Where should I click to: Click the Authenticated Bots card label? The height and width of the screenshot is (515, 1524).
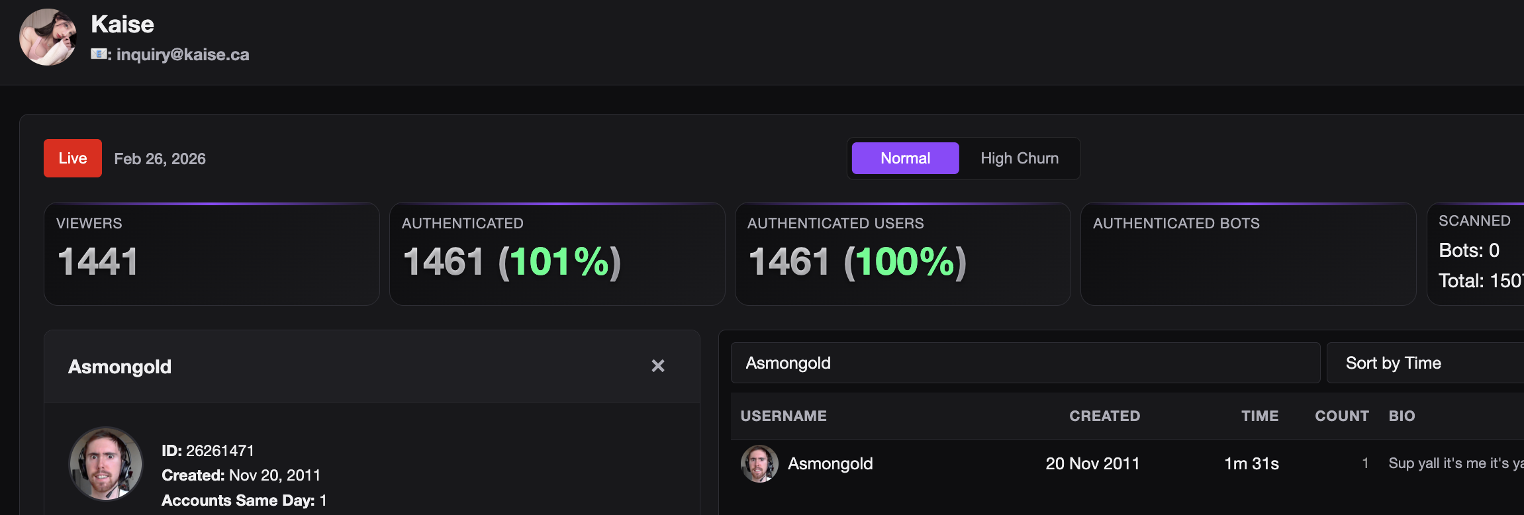(x=1176, y=224)
